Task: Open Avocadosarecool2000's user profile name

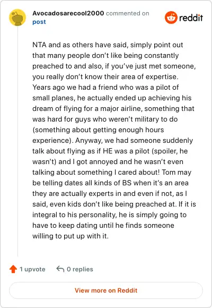Action: (68, 13)
